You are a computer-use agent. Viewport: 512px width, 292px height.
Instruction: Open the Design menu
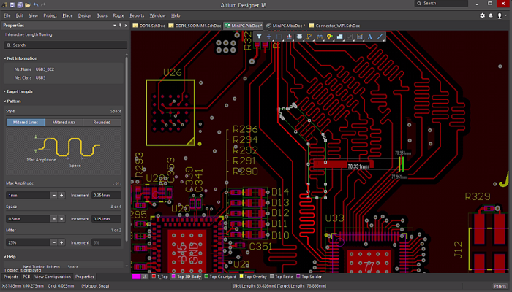point(85,15)
